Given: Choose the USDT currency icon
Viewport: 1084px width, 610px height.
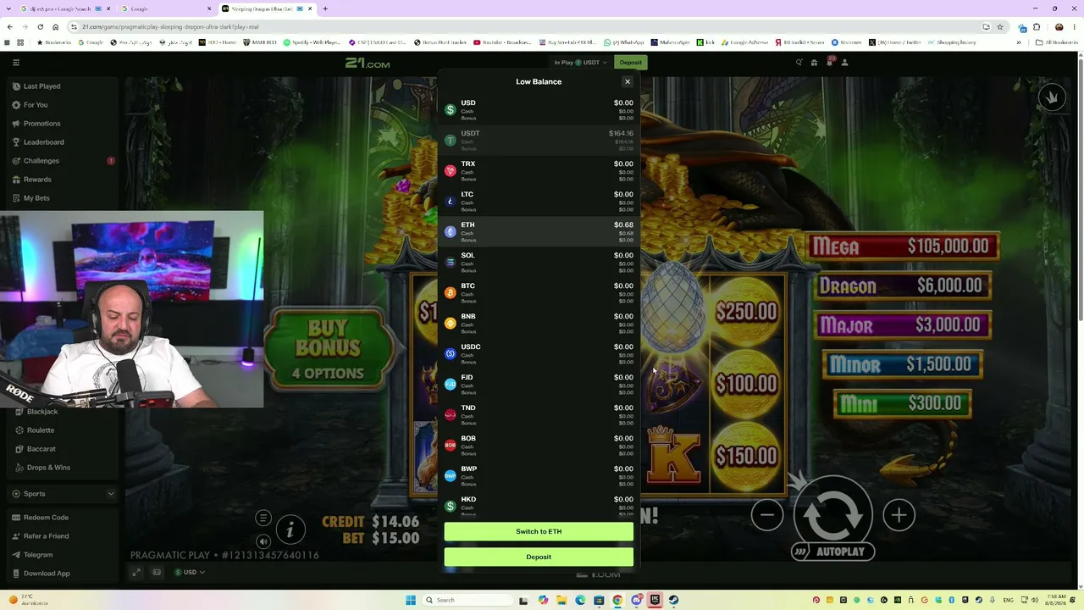Looking at the screenshot, I should [451, 140].
